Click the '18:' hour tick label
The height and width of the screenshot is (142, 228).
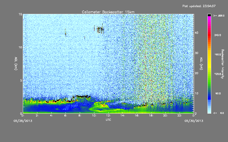pos(151,116)
